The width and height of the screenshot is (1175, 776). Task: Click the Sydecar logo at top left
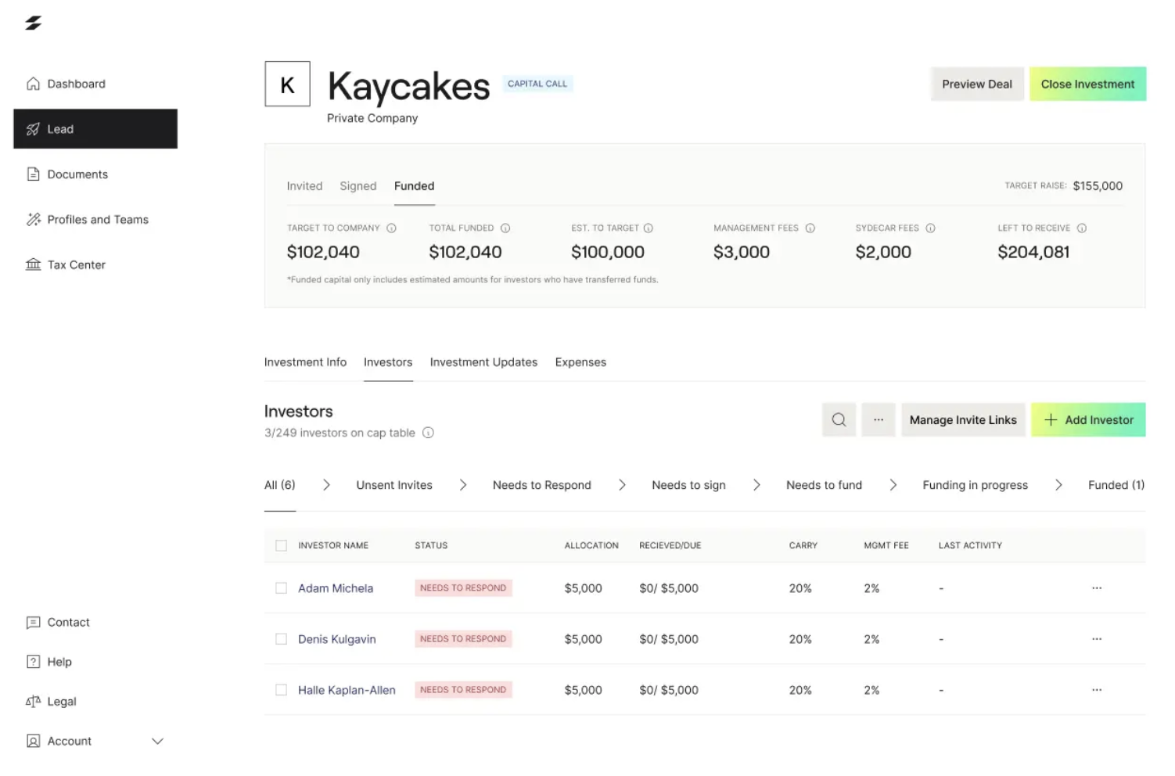click(x=33, y=23)
